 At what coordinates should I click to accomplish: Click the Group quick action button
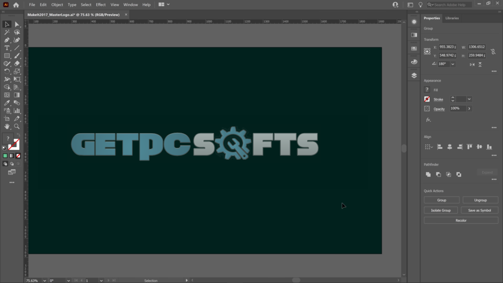click(x=442, y=200)
